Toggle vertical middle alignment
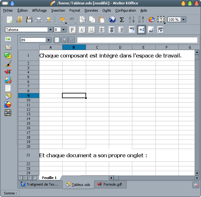Image resolution: width=201 pixels, height=197 pixels. pos(141,30)
